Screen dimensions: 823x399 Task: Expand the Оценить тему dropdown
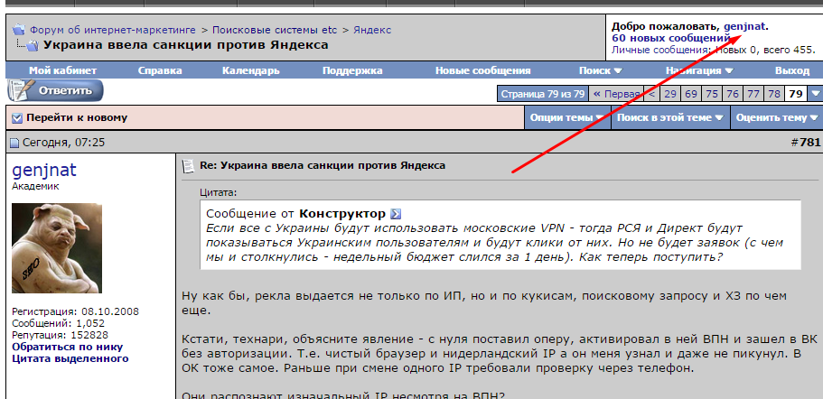pos(776,117)
